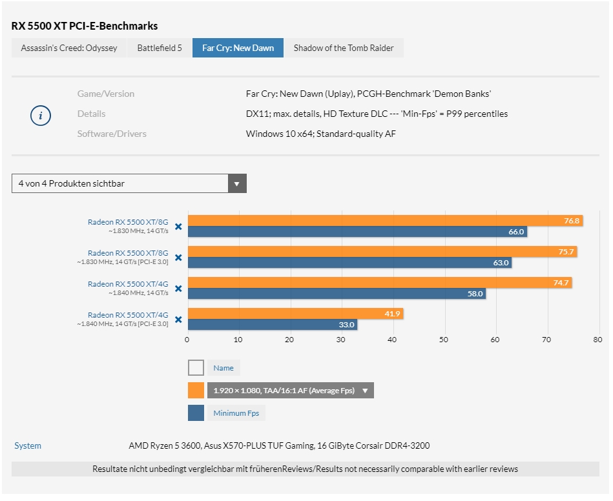This screenshot has height=501, width=613.
Task: Click the Name legend label
Action: point(223,368)
